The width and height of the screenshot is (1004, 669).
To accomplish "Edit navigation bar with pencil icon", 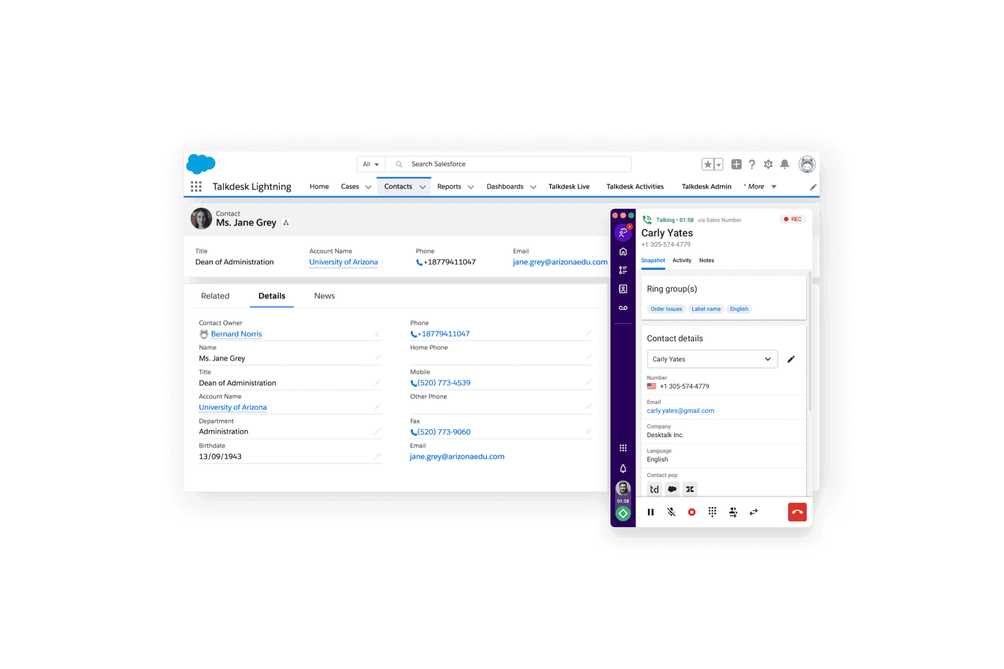I will point(813,187).
